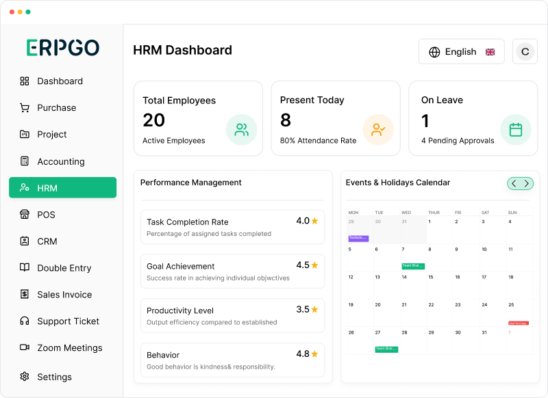Open Accounting menu item
This screenshot has height=398, width=548.
(62, 161)
